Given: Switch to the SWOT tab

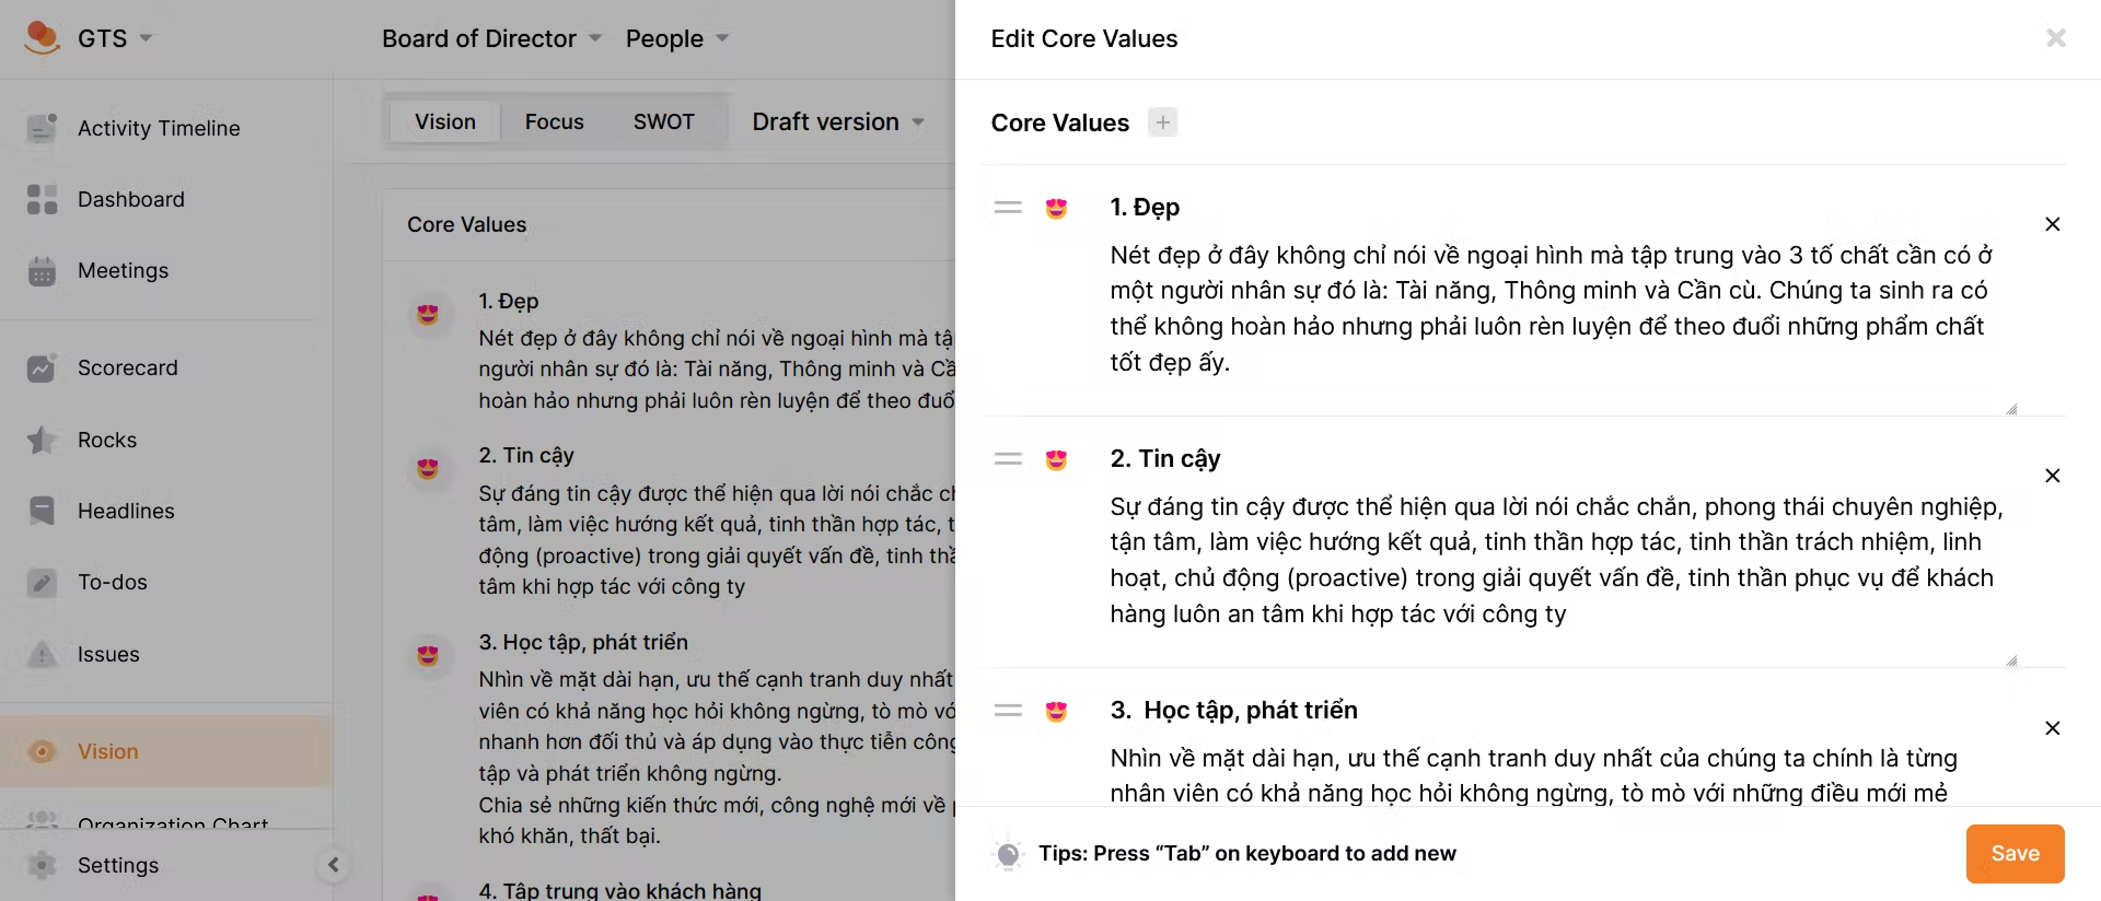Looking at the screenshot, I should 663,121.
